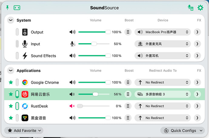Open Boost options for RustDesk
The image size is (209, 138).
pos(128,106)
